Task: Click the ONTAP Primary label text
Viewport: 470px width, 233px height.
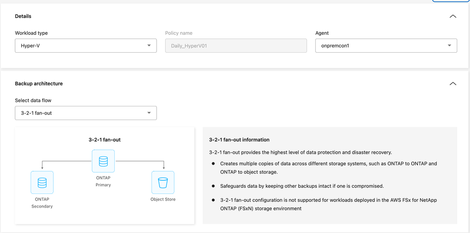Action: pyautogui.click(x=103, y=182)
